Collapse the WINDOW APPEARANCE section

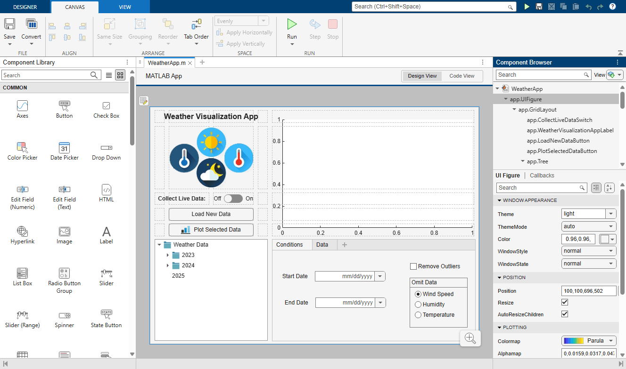pos(499,201)
